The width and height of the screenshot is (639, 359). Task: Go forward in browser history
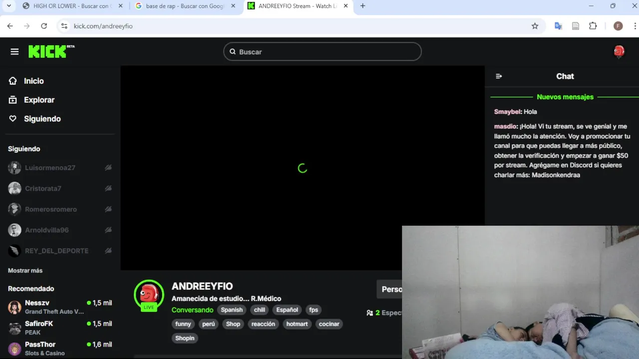coord(27,26)
